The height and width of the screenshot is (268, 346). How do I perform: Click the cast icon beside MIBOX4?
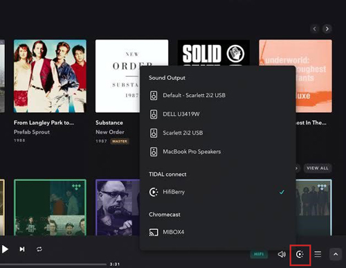coord(154,232)
